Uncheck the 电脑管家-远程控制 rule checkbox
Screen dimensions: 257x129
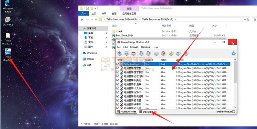tap(118, 76)
